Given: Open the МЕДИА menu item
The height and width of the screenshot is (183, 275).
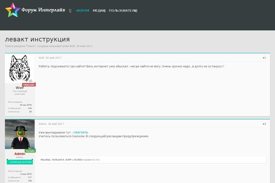Looking at the screenshot, I should pyautogui.click(x=99, y=11).
